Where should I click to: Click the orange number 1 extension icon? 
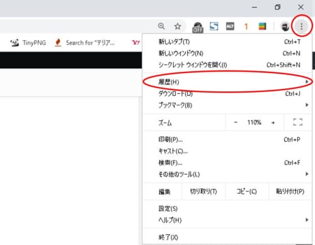coord(246,26)
